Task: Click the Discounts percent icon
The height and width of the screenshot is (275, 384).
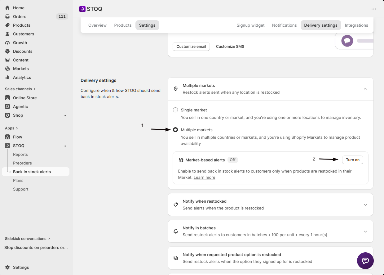Action: pyautogui.click(x=7, y=51)
